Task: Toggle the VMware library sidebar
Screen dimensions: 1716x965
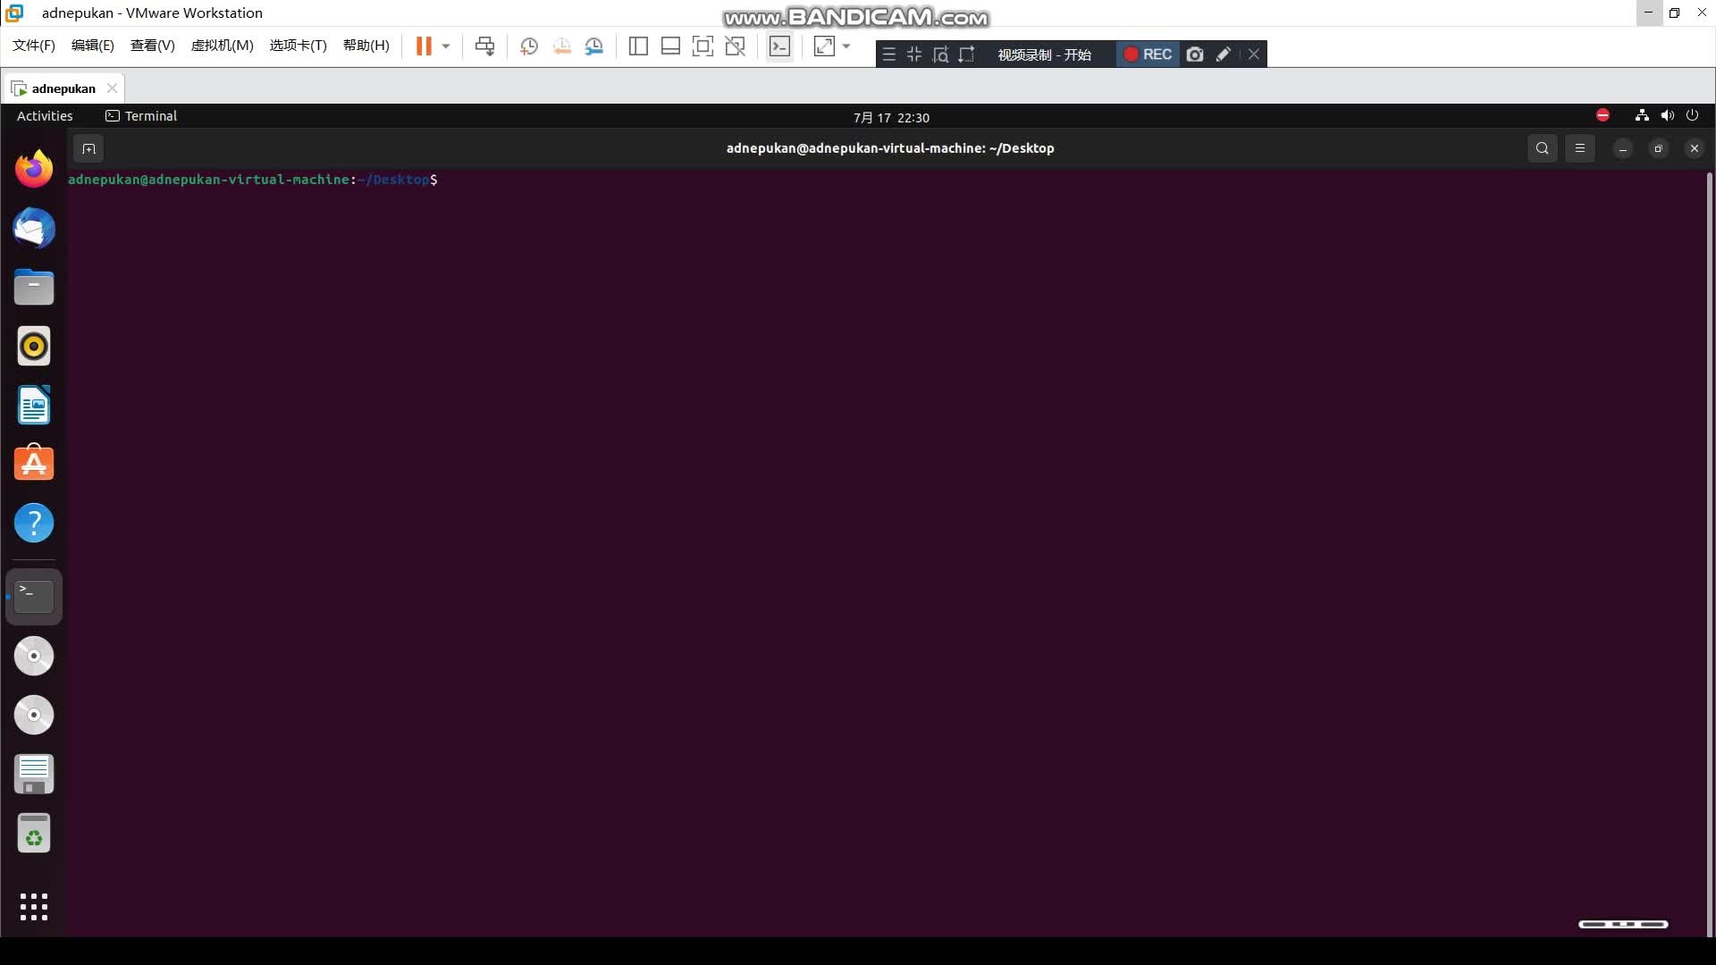Action: (x=638, y=46)
